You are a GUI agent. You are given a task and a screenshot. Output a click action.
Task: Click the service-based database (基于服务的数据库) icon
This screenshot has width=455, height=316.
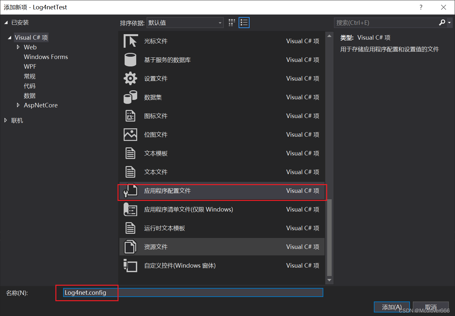click(x=130, y=60)
